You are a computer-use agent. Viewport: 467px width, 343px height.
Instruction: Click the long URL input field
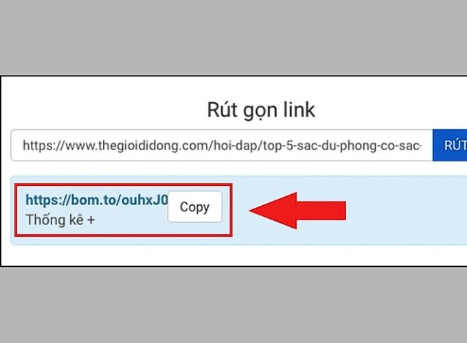pyautogui.click(x=222, y=145)
